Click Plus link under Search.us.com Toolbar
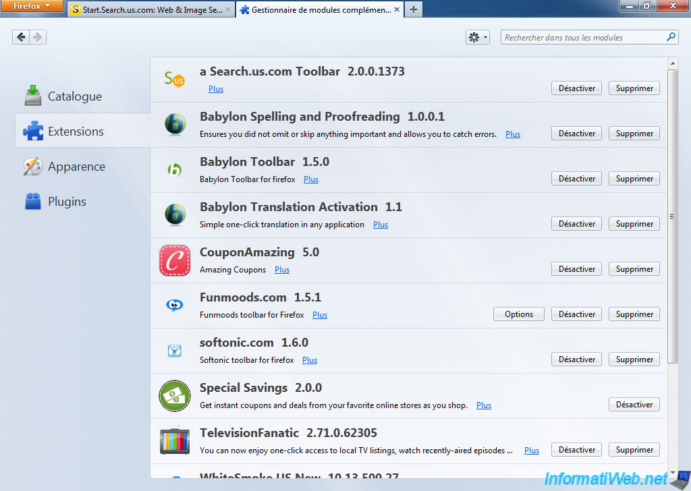 (x=216, y=89)
